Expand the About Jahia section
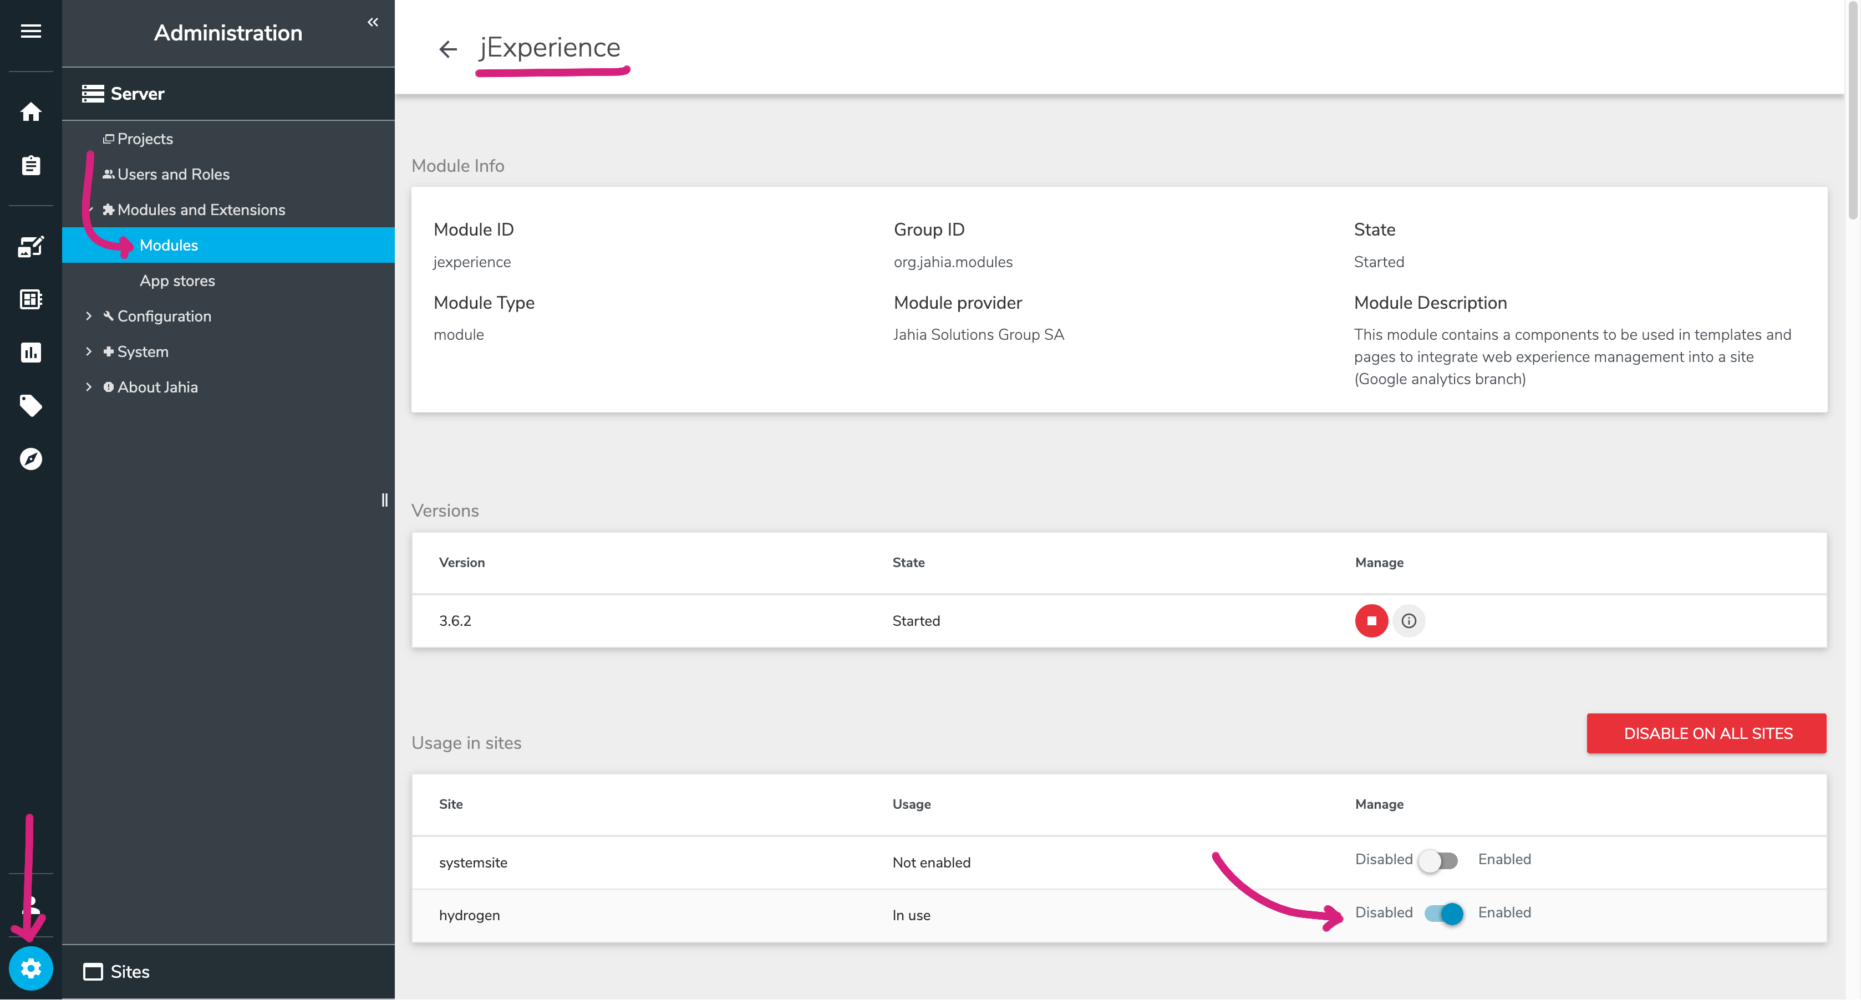1861x1000 pixels. point(89,387)
